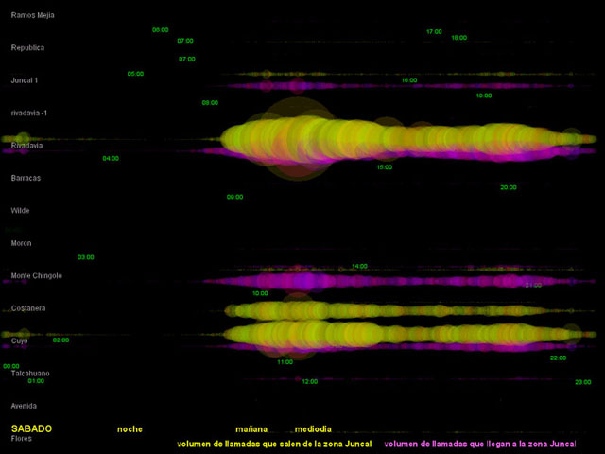Click the 12:00 time marker
Viewport: 605px width, 454px height.
coord(310,381)
